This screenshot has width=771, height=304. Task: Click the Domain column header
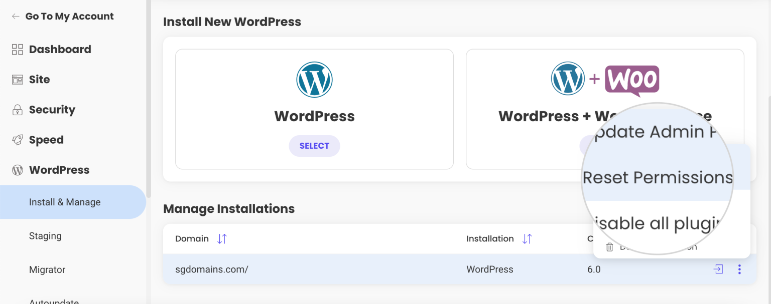click(x=192, y=238)
